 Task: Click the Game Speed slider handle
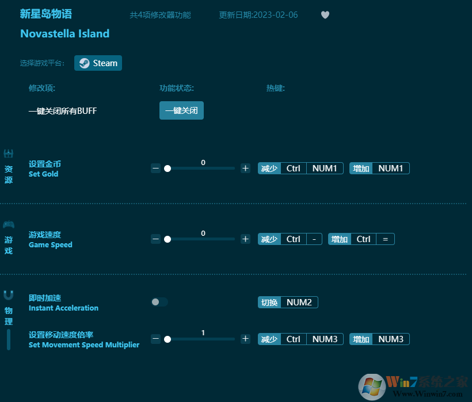click(x=168, y=239)
